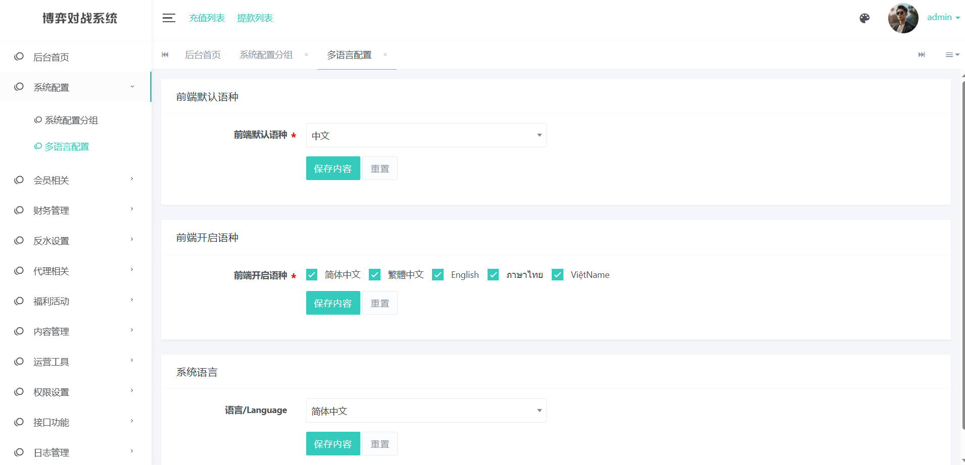Screen dimensions: 965x465
Task: Expand the 内容管理 sidebar menu
Action: point(76,331)
